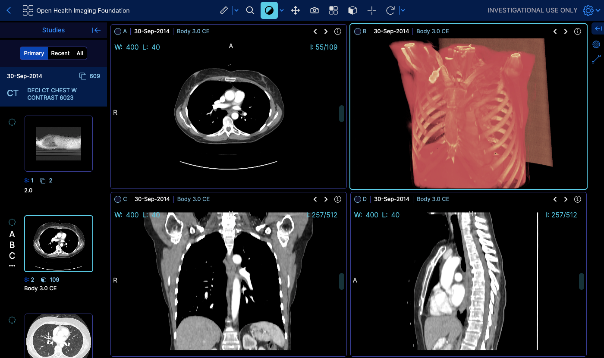Click the series 2 image count 109
The image size is (604, 358).
(x=54, y=279)
